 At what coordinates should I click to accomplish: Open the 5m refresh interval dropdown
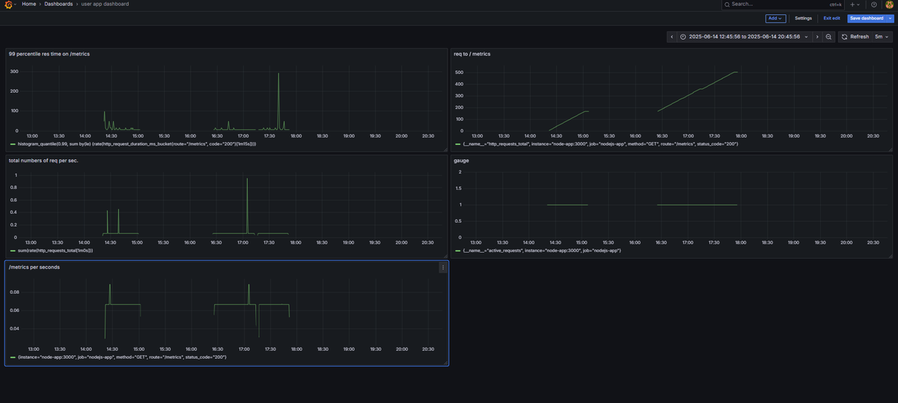click(x=883, y=37)
